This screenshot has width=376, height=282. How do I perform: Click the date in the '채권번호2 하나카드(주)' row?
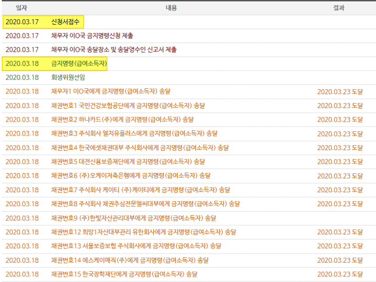pos(22,119)
